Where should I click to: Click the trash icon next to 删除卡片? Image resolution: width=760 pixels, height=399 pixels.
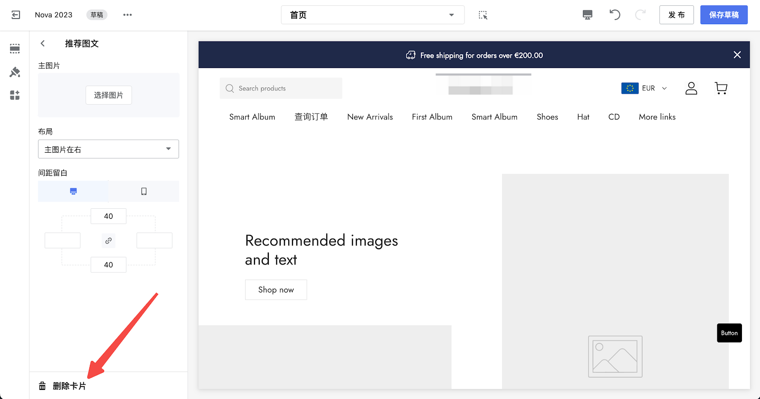pos(42,386)
